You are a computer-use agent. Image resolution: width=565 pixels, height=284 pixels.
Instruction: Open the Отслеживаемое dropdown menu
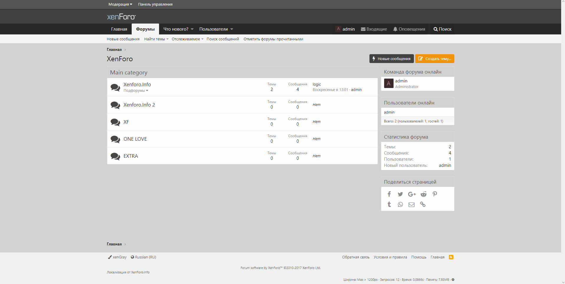click(x=187, y=39)
